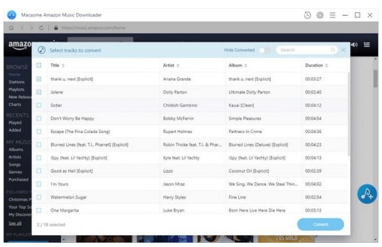Check the Escape (The Pina Colada Song) checkbox
Screen dimensions: 382x247
39,132
